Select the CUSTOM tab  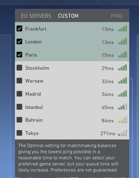(68, 16)
